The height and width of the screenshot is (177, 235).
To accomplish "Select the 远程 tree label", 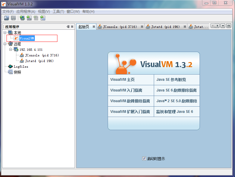I will click(17, 44).
